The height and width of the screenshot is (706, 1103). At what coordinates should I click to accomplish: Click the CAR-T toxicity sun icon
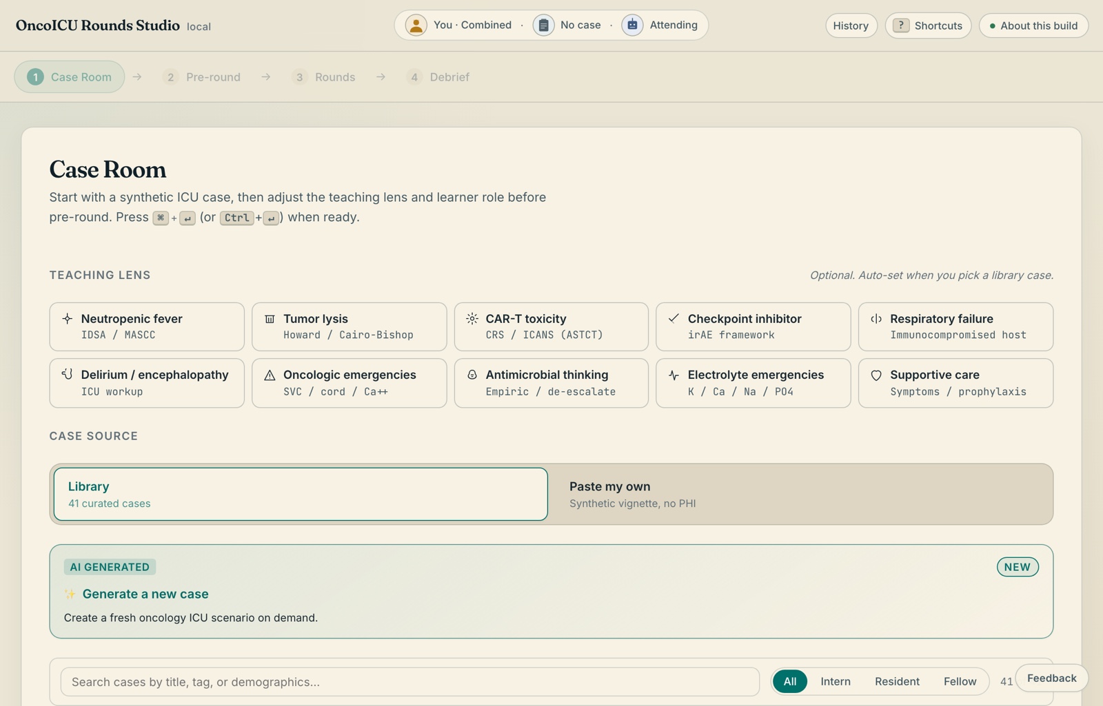click(472, 318)
